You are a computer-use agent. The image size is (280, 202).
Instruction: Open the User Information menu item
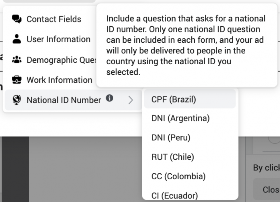(50, 39)
